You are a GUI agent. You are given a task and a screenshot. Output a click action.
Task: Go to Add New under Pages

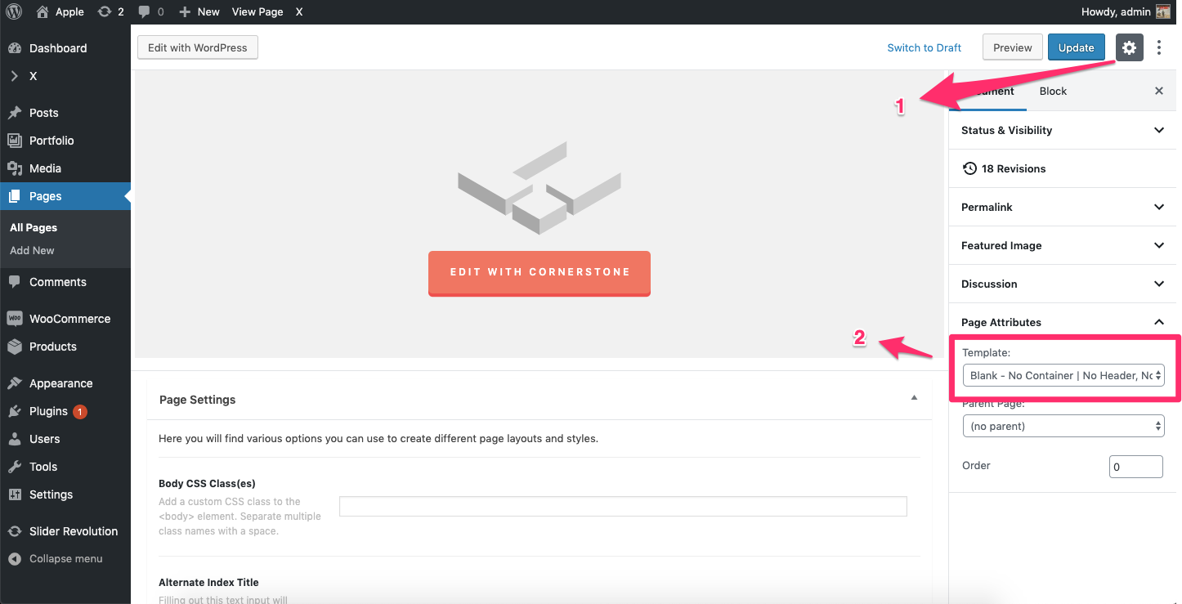[x=32, y=251]
